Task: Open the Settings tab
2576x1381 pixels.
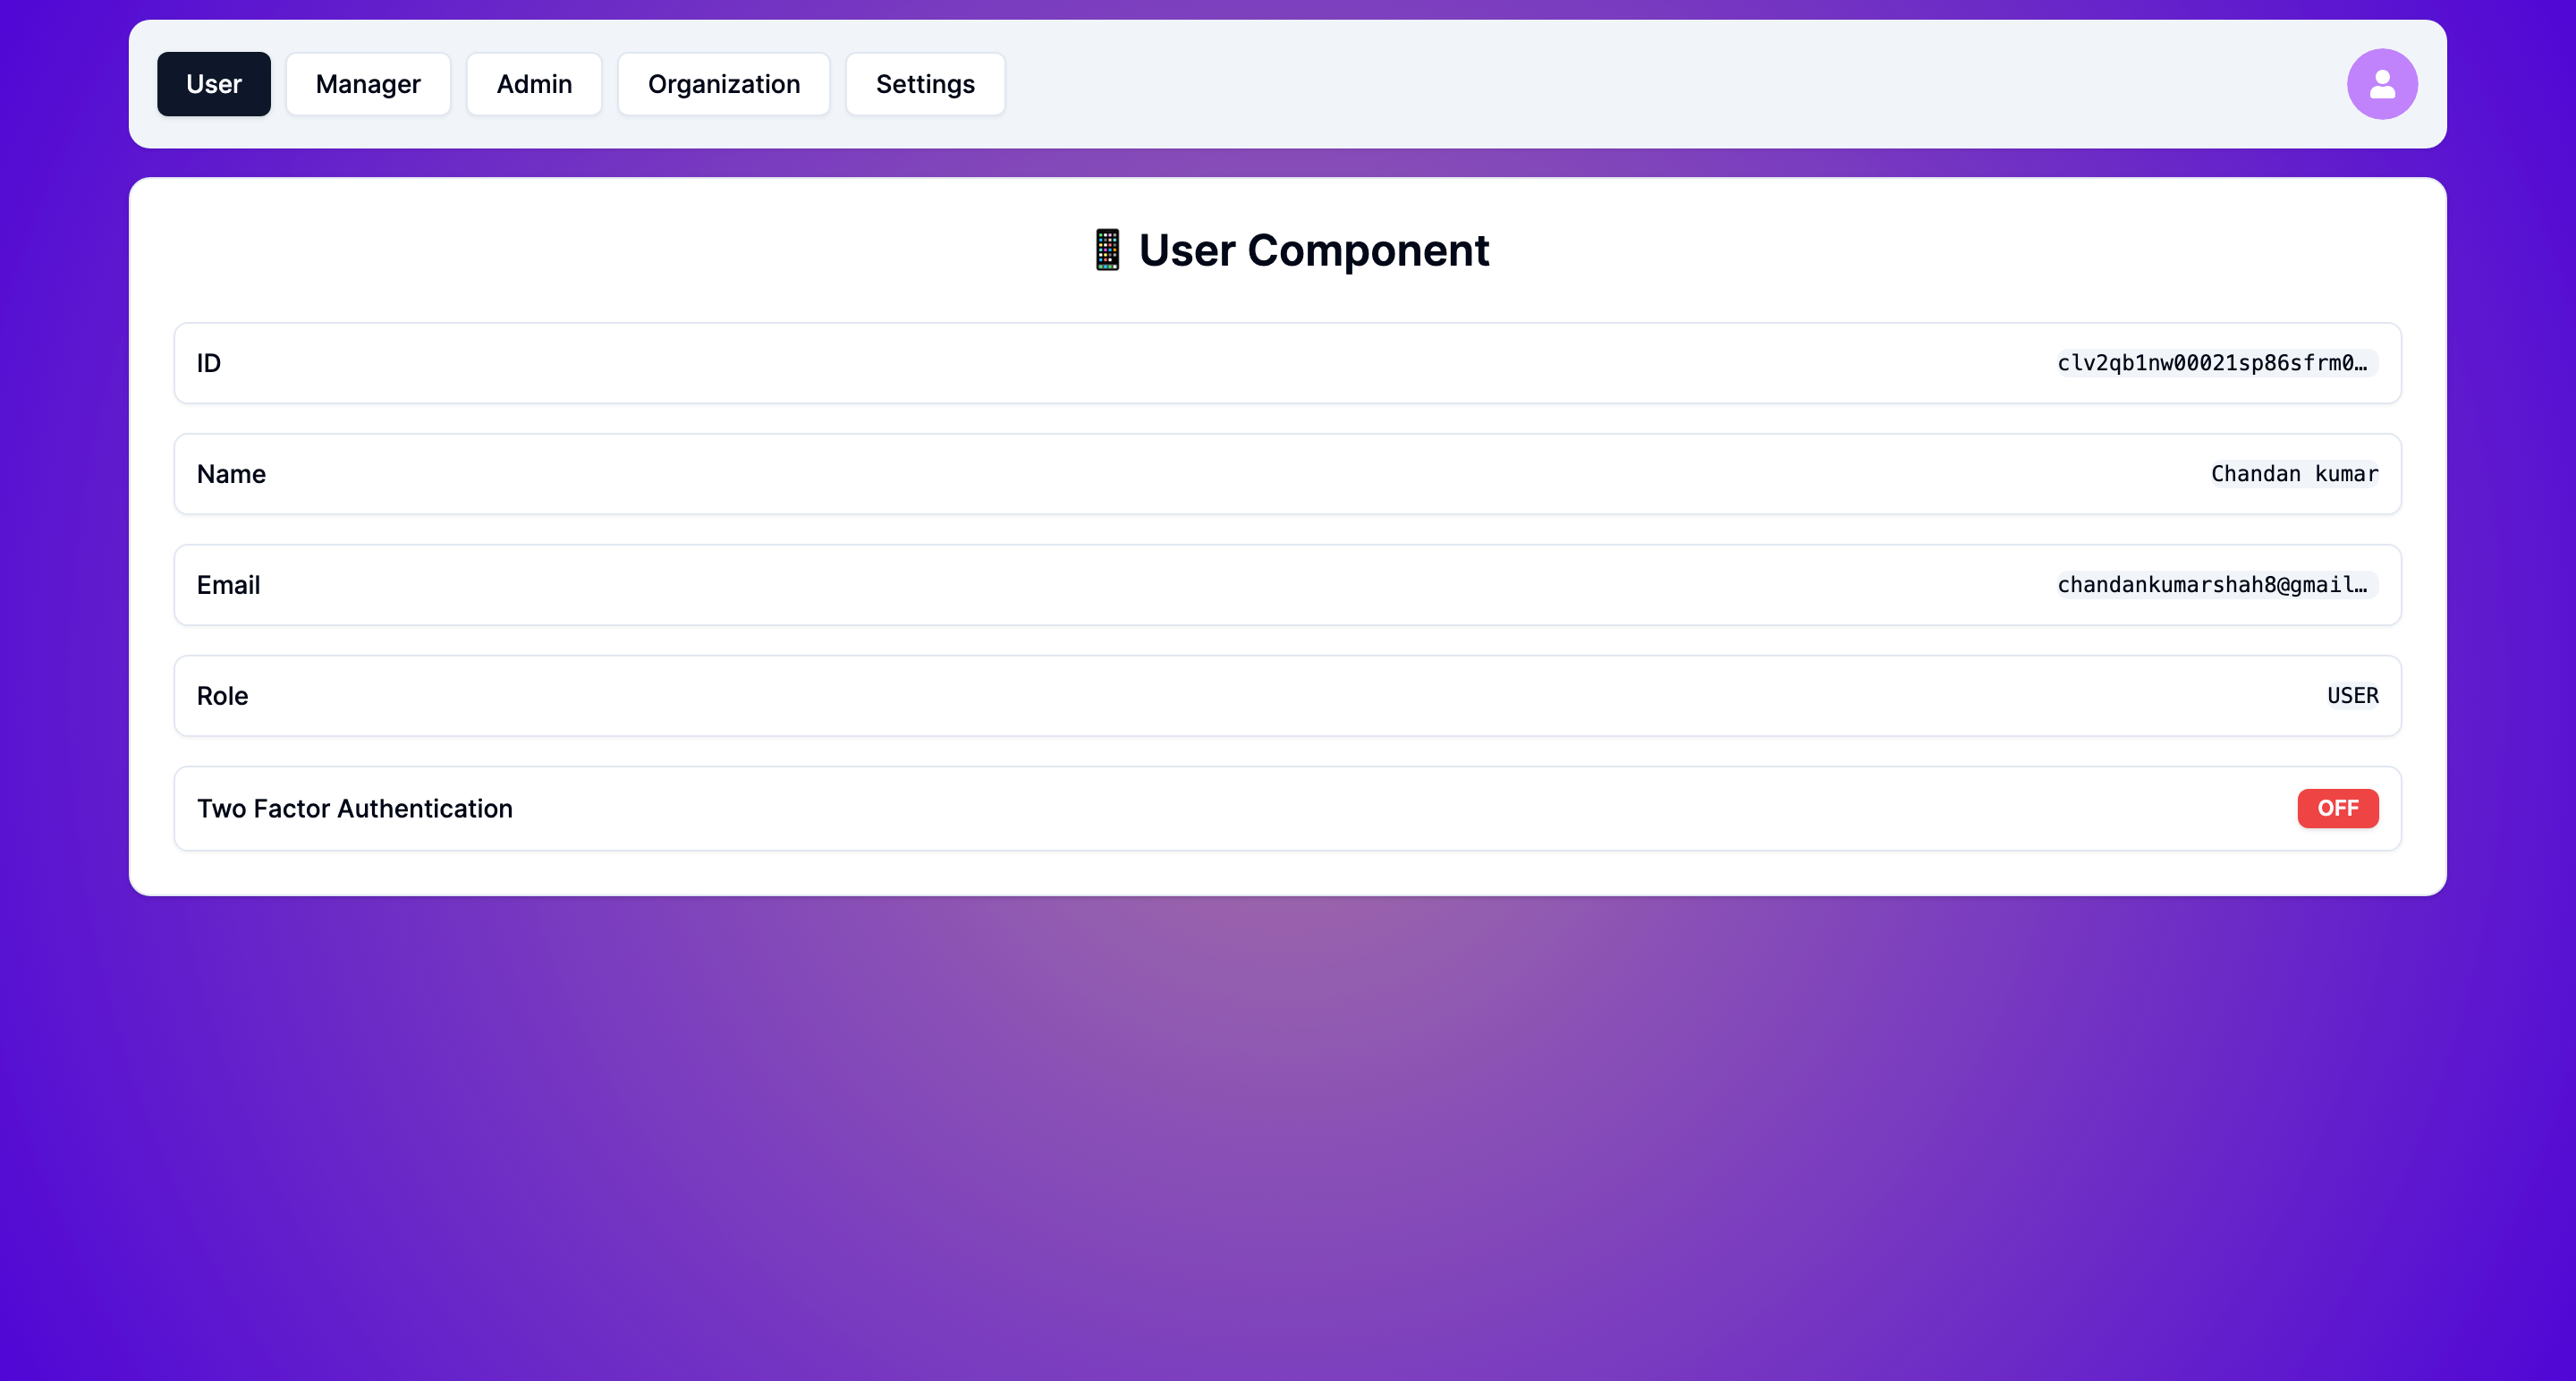Action: (924, 84)
